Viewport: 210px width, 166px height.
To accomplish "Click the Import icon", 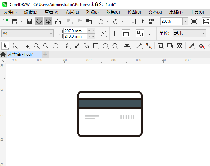I will (x=133, y=21).
